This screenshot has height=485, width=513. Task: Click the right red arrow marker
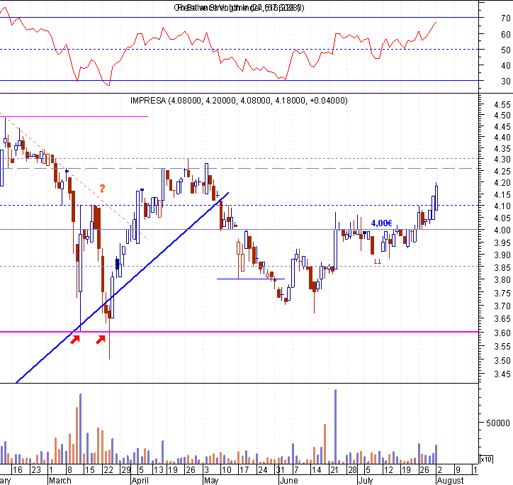pos(101,339)
